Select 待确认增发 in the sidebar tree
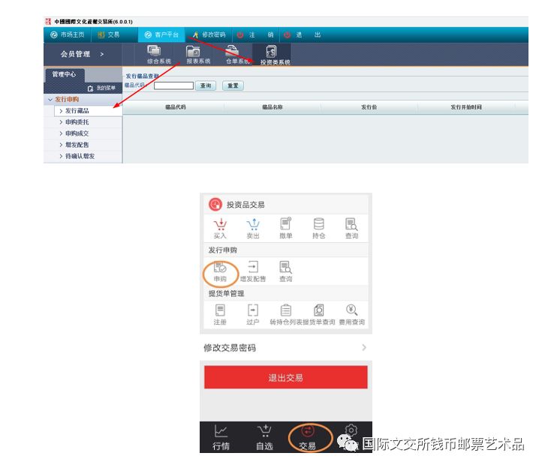542x468 pixels. [x=77, y=156]
